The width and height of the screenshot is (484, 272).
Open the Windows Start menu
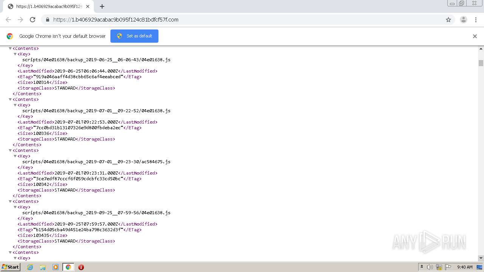[11, 267]
